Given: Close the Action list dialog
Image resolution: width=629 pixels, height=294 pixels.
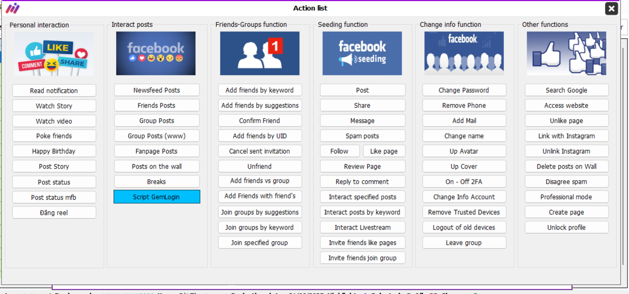Looking at the screenshot, I should 611,8.
